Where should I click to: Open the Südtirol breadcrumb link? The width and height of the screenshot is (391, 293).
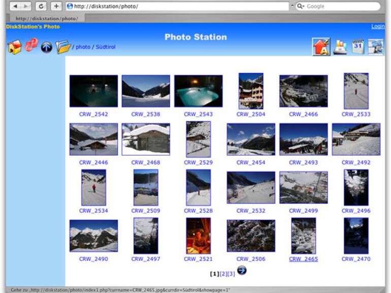(106, 47)
